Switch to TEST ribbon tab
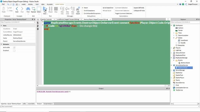This screenshot has height=112, width=200. click(x=37, y=4)
